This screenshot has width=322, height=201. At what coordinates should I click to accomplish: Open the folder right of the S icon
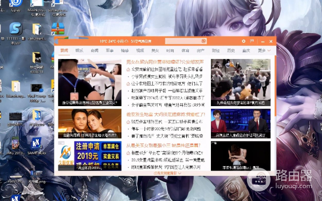[x=37, y=32]
